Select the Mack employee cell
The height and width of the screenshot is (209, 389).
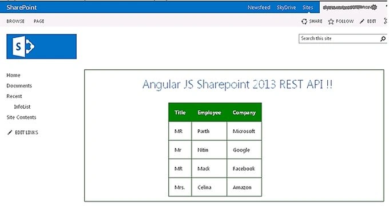[209, 168]
